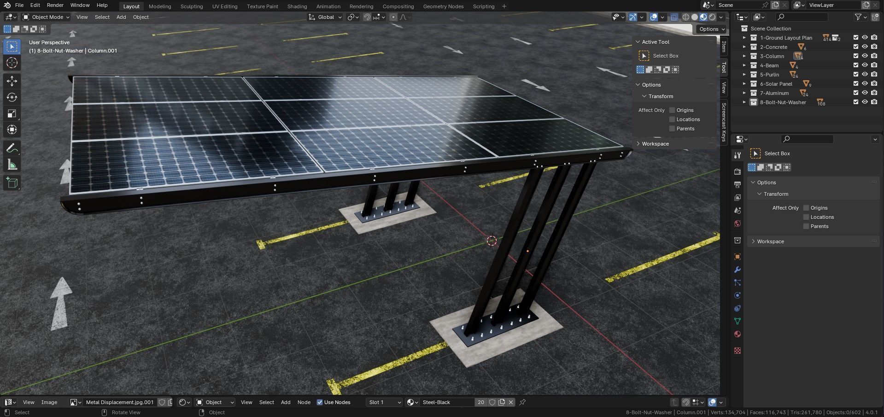Open the View Layer properties tab
884x417 pixels.
pos(738,197)
